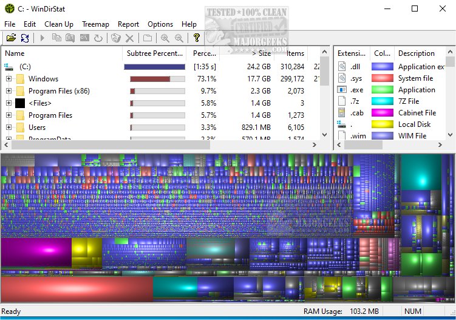Expand the Program Files (x86) folder
456x320 pixels.
9,91
